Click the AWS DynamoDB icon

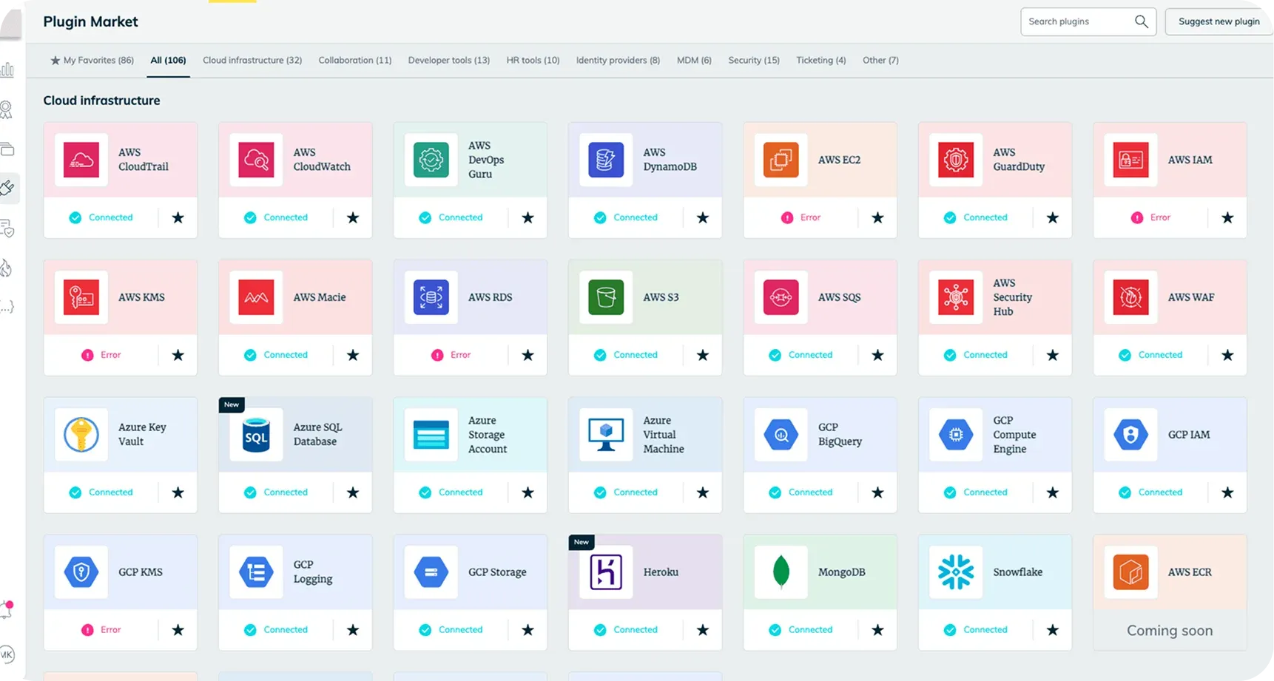606,160
